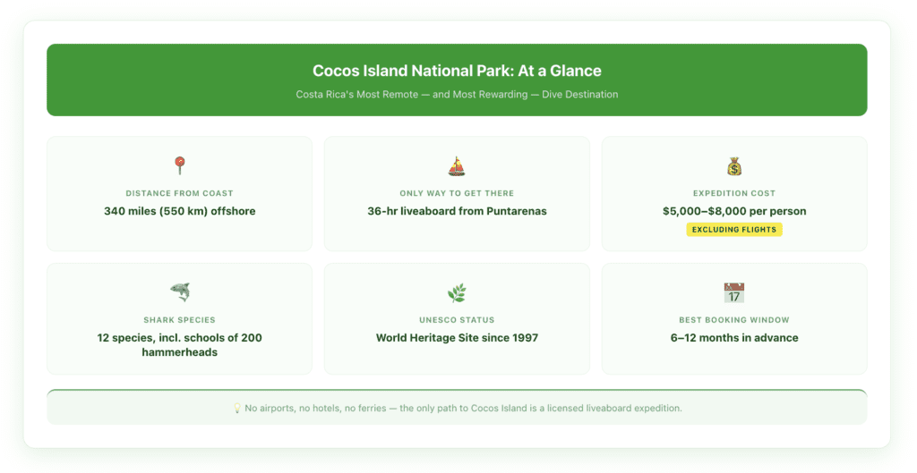Screen dimensions: 917x473
Task: Click '6–12 months in advance' text
Action: 734,338
